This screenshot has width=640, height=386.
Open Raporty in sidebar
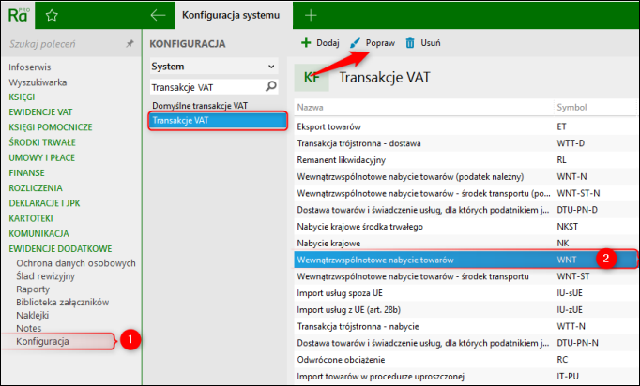[x=33, y=289]
